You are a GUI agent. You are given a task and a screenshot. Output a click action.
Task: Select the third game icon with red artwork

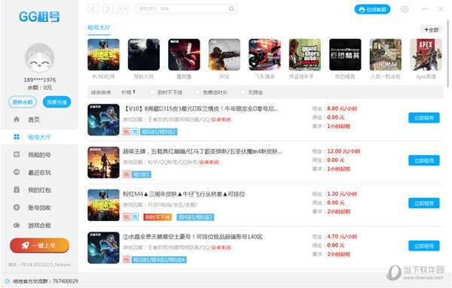pos(184,55)
